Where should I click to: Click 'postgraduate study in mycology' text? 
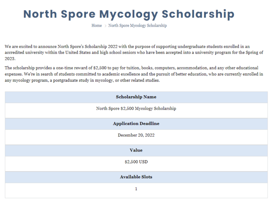click(x=83, y=80)
